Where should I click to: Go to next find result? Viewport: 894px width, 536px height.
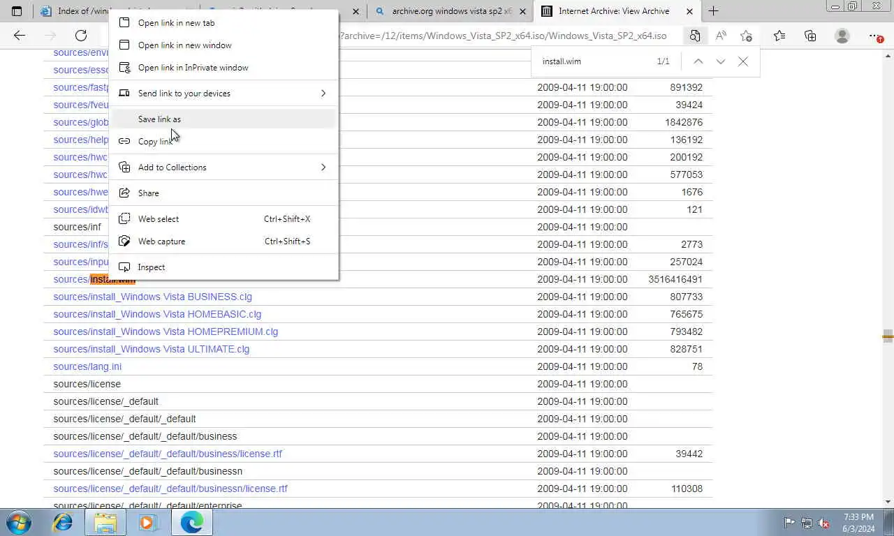(720, 61)
